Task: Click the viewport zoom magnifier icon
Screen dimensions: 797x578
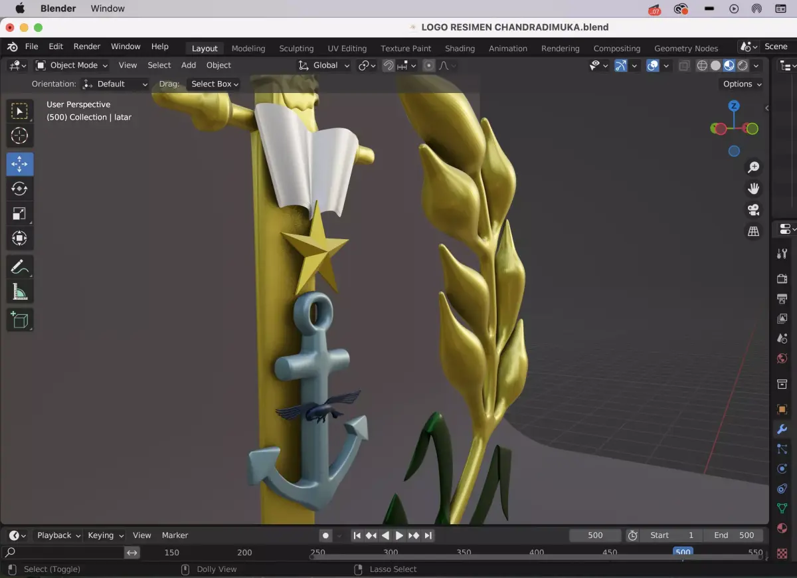Action: coord(753,167)
